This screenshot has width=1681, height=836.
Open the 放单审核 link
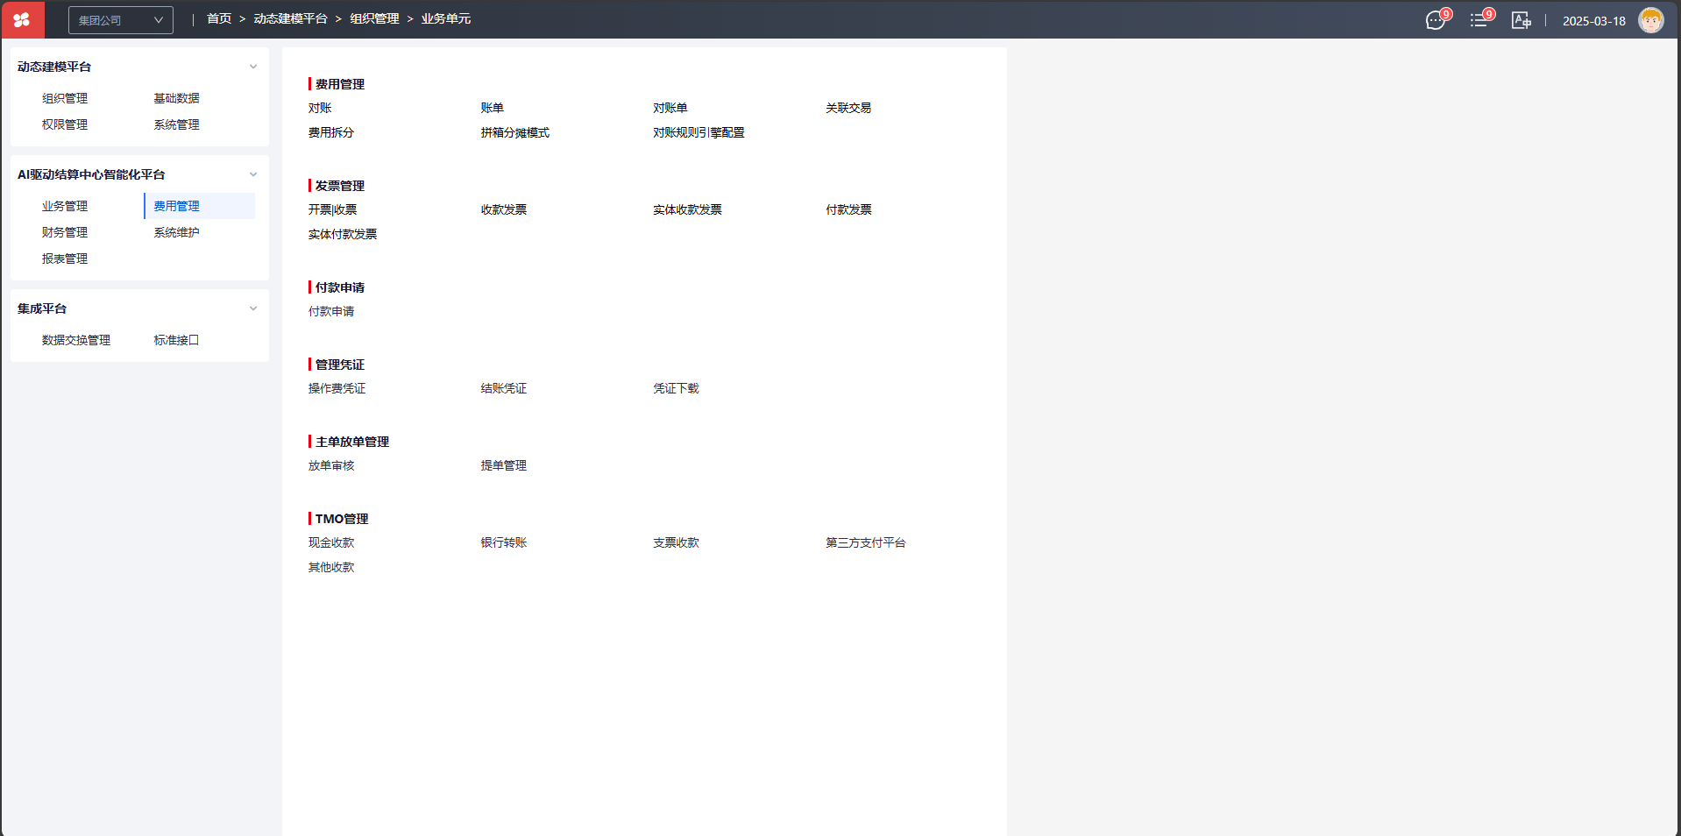(x=331, y=465)
